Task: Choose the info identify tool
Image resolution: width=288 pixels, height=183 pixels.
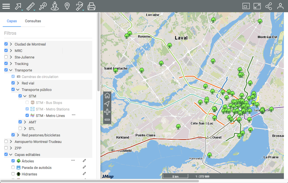Action: (x=43, y=6)
